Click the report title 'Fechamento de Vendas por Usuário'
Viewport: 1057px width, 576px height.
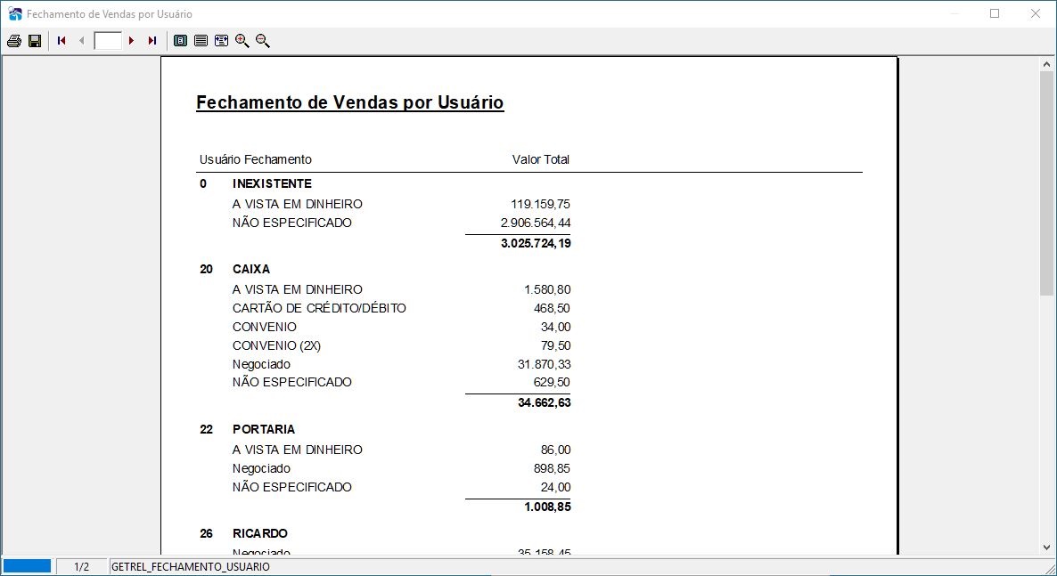pos(350,102)
